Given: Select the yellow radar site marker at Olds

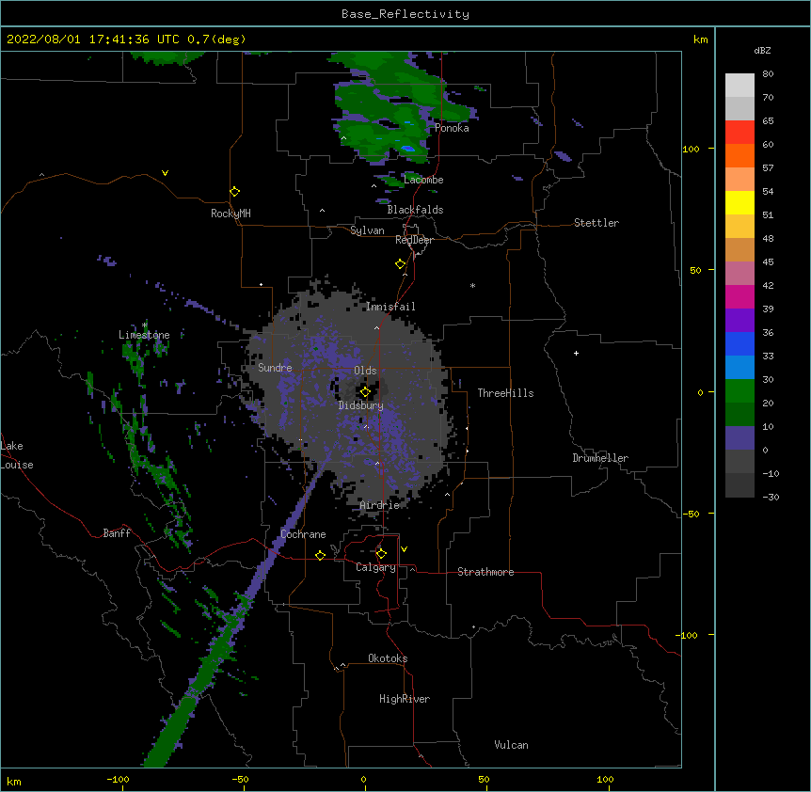Looking at the screenshot, I should coord(365,392).
